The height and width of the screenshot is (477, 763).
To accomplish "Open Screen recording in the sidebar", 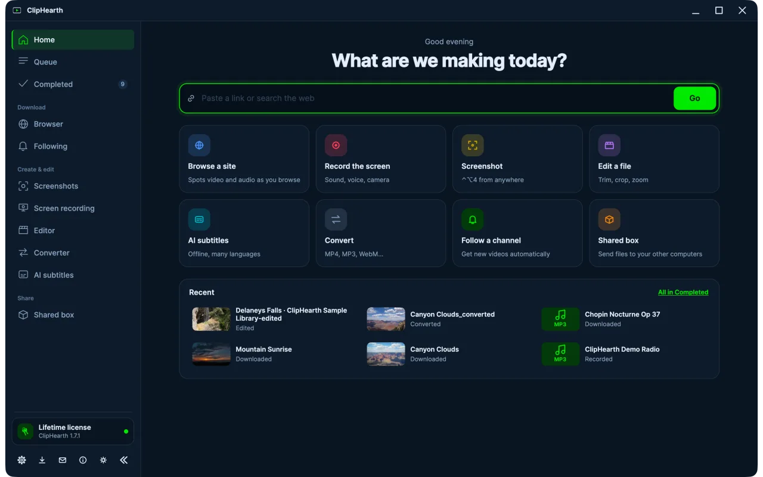I will pos(73,208).
